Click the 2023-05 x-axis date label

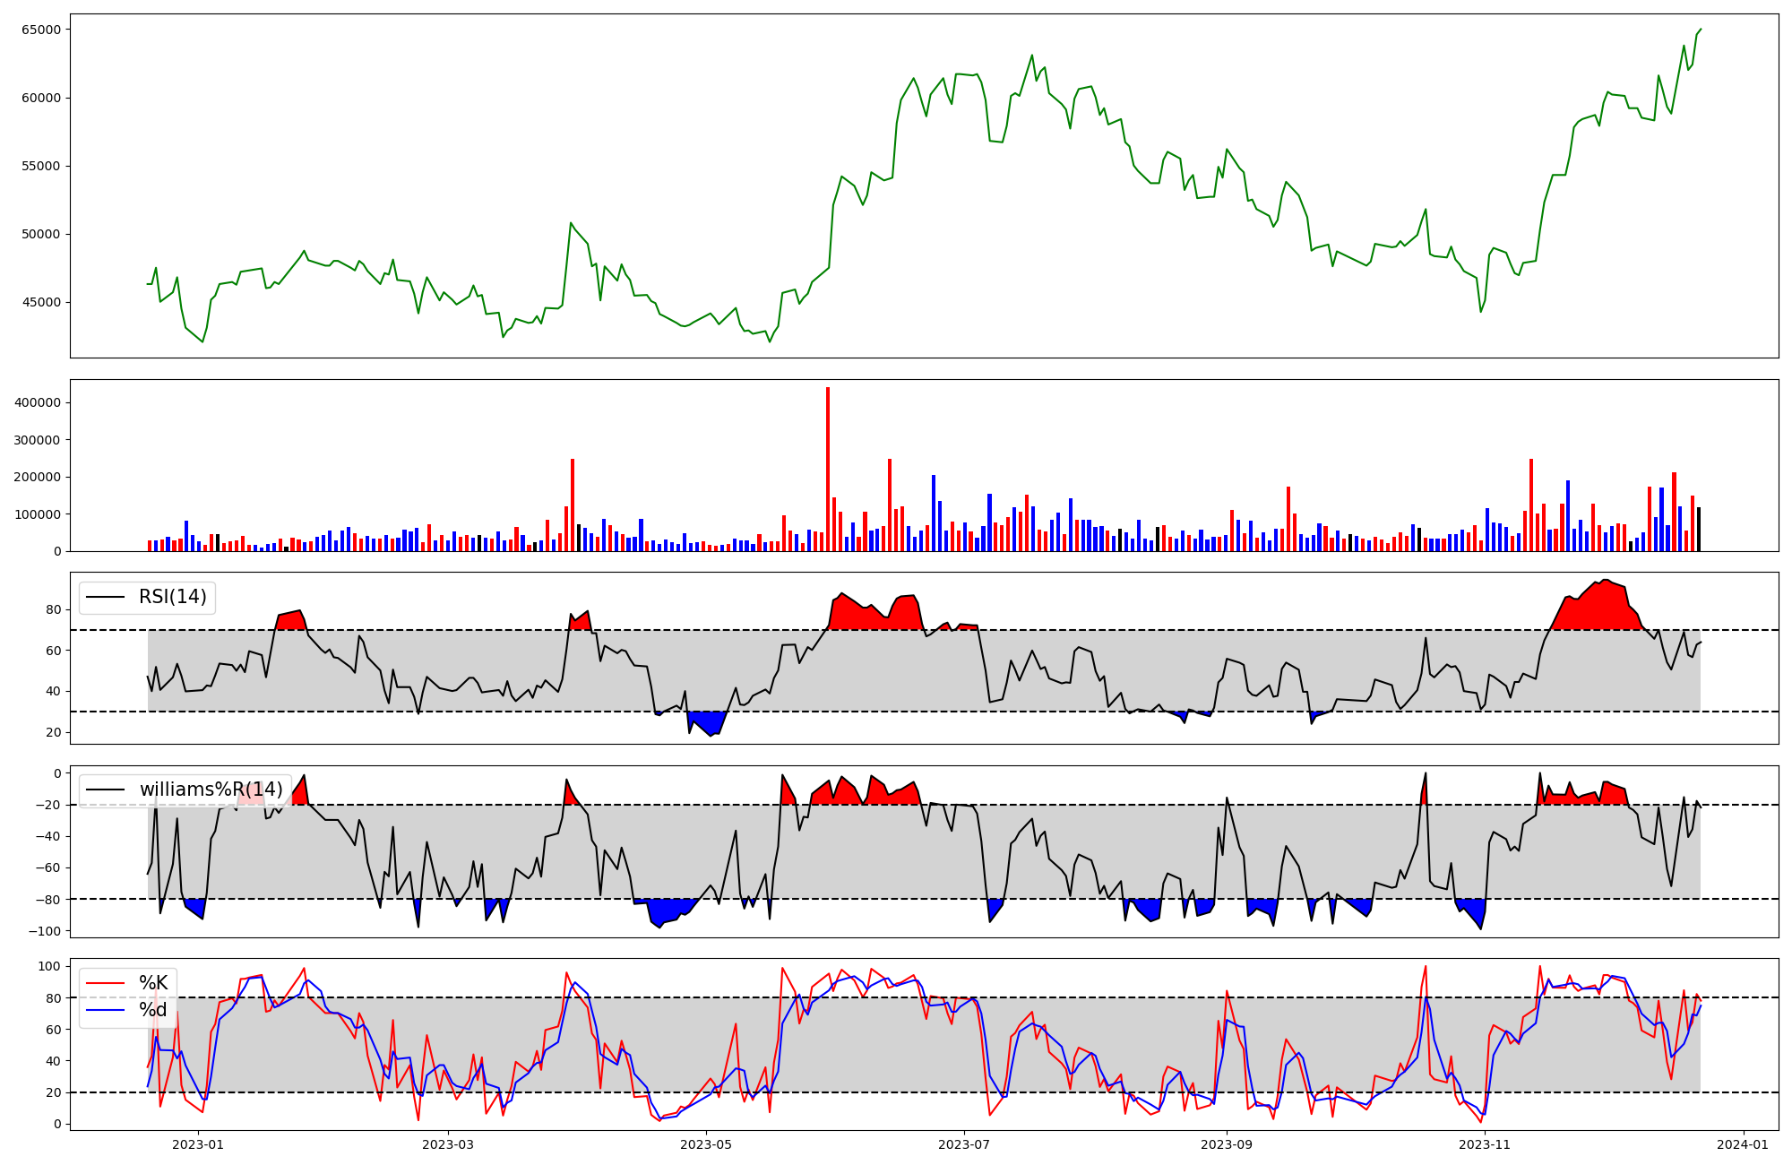706,1144
